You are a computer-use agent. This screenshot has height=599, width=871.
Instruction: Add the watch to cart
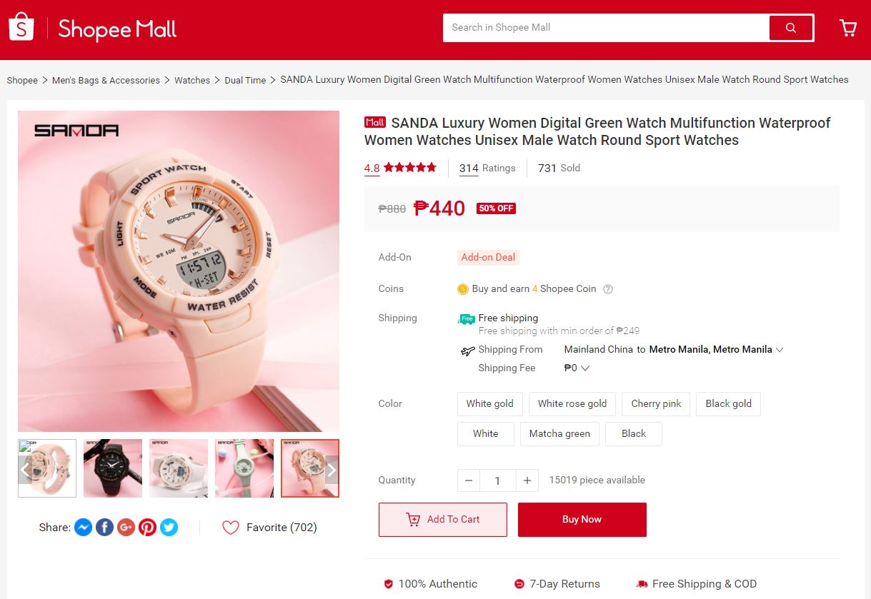443,520
